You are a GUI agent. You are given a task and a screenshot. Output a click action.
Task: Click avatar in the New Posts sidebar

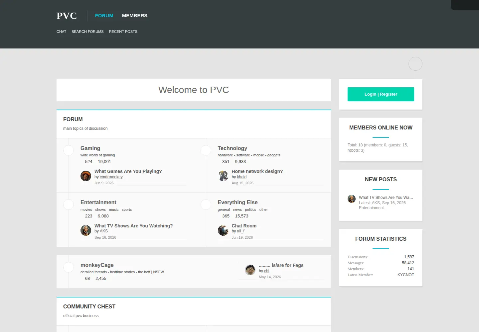352,199
